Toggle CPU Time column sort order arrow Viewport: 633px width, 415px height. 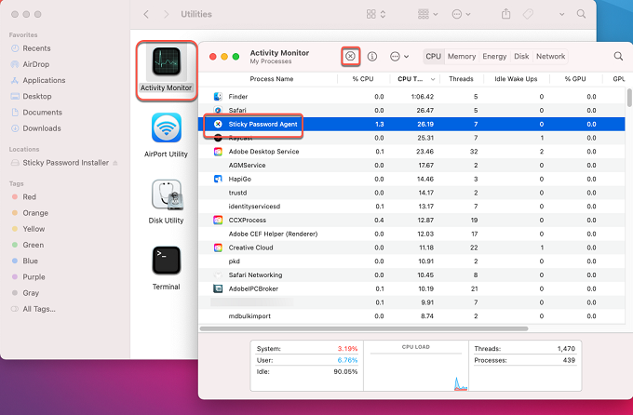click(433, 79)
